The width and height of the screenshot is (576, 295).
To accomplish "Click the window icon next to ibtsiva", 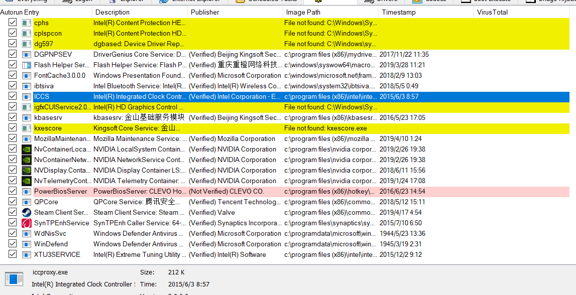I will click(27, 86).
